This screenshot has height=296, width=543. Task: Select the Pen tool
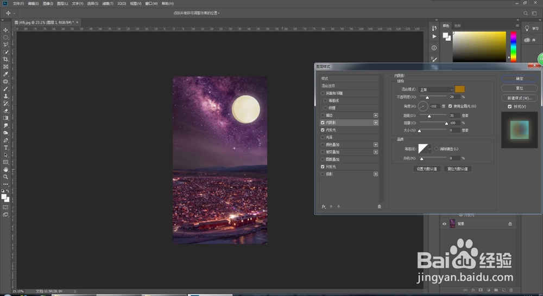(x=5, y=140)
